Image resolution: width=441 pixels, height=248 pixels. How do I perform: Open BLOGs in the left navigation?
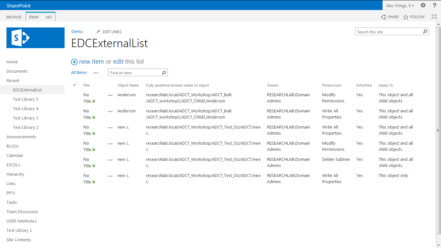tap(13, 146)
